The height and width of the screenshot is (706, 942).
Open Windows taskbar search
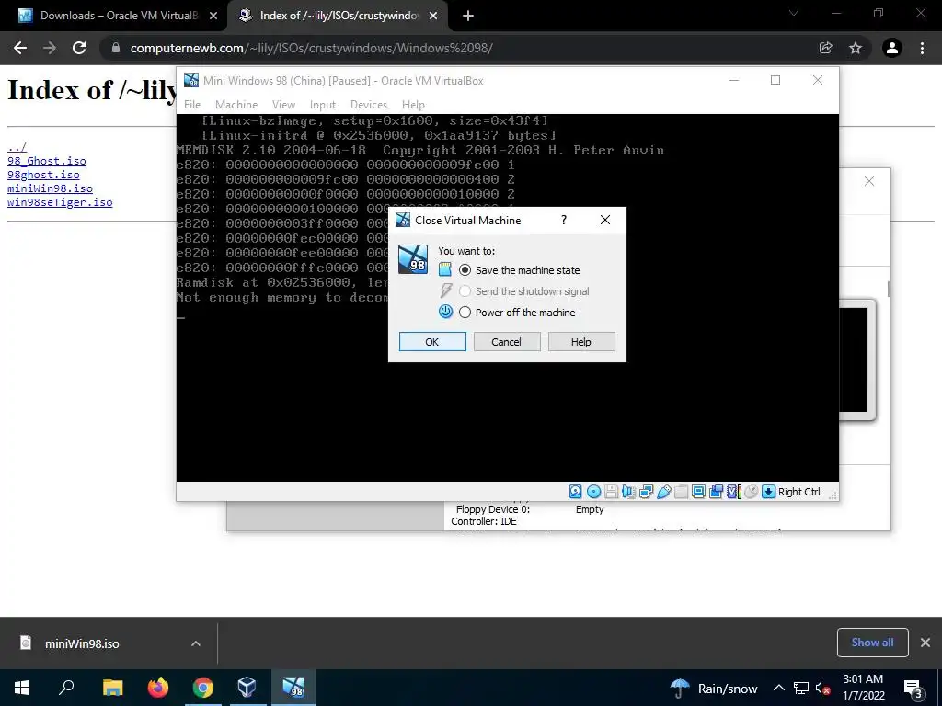pos(66,688)
